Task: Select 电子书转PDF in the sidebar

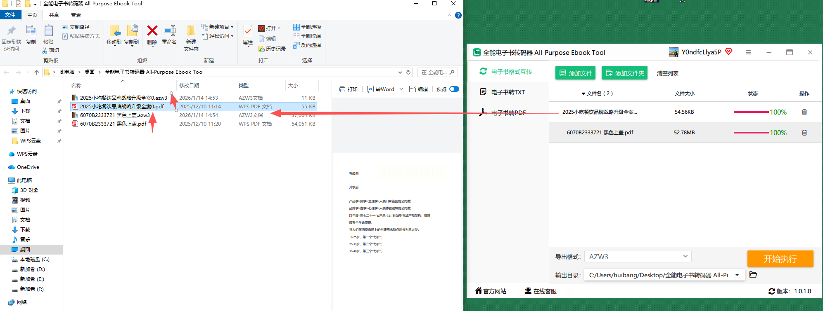Action: click(x=508, y=113)
